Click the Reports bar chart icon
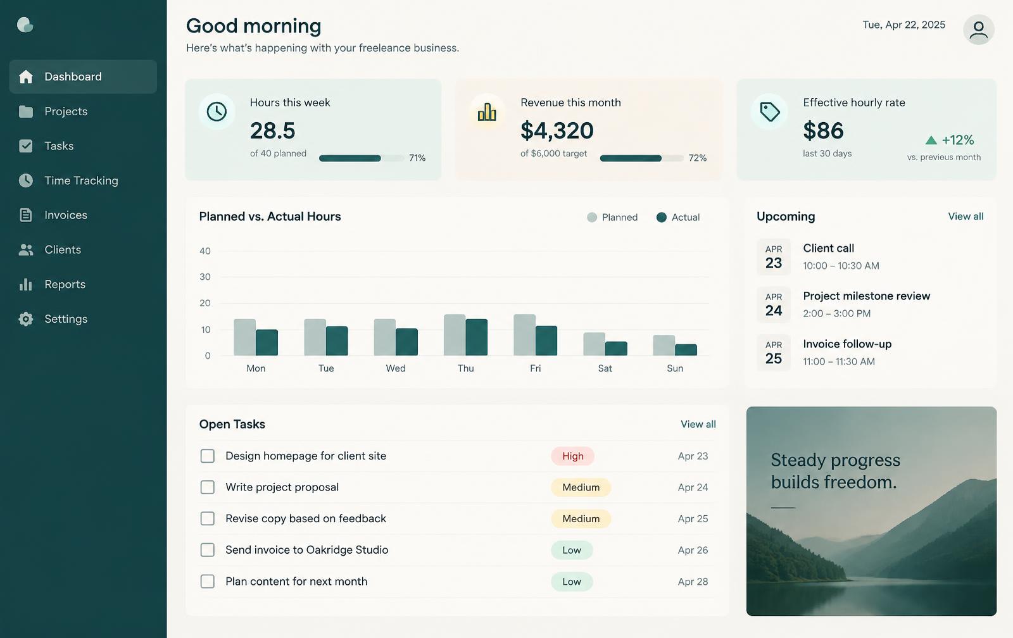 (x=26, y=284)
